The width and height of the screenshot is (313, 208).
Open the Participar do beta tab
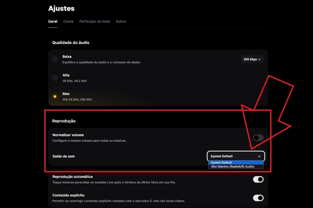pyautogui.click(x=94, y=21)
